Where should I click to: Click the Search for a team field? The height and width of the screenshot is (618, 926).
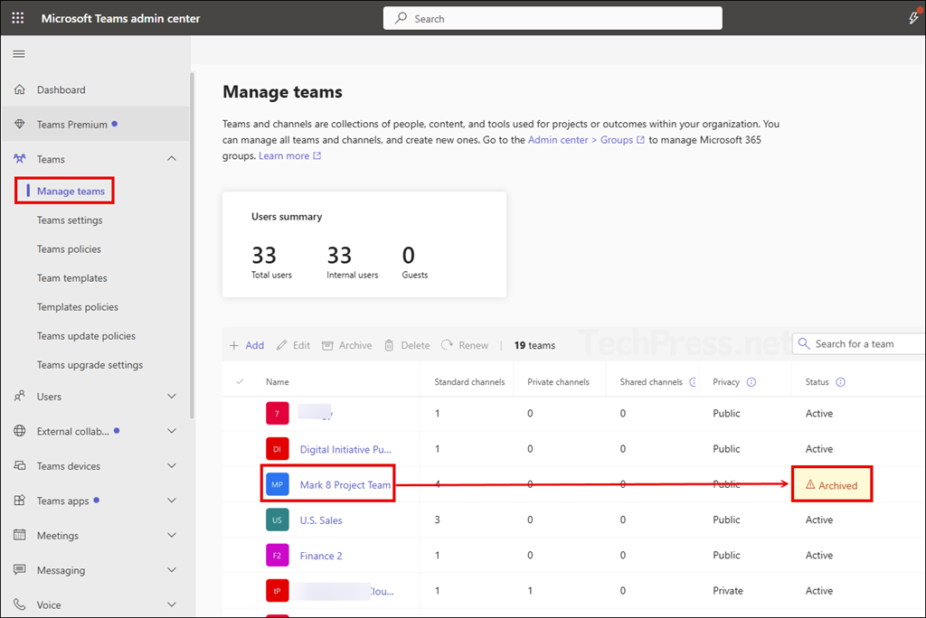[x=859, y=343]
